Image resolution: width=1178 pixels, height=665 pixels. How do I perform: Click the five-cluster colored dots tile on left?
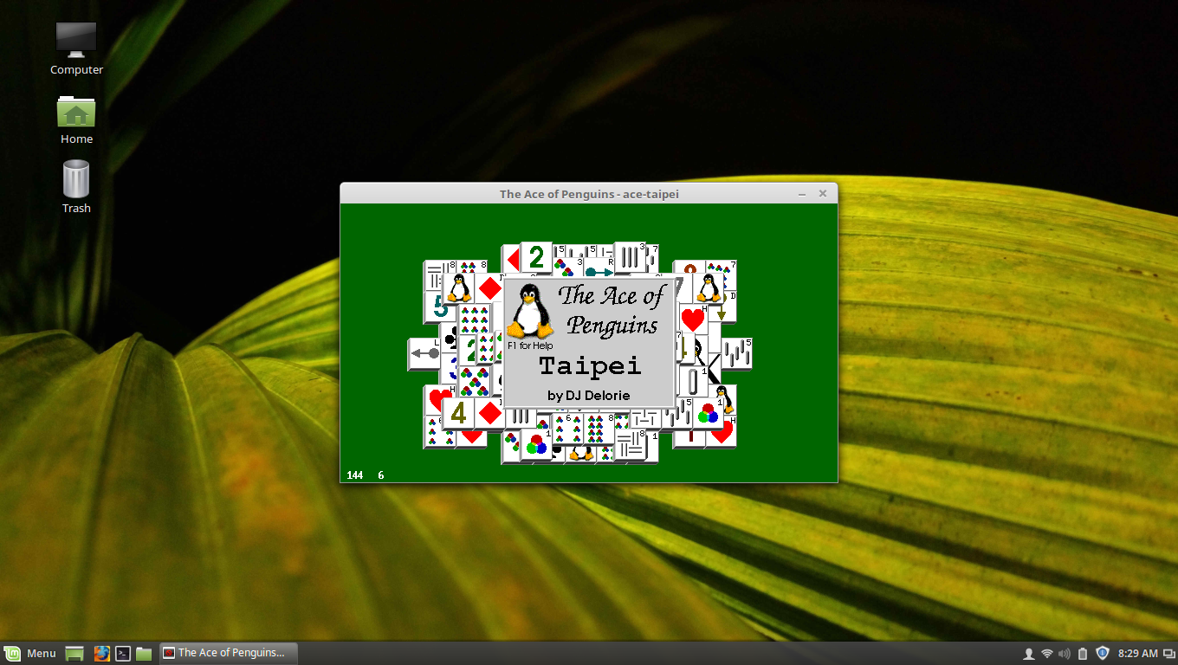(474, 382)
